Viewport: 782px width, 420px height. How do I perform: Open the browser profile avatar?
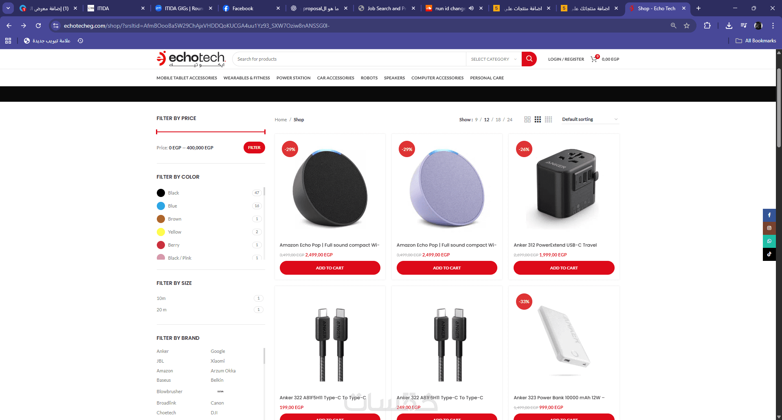tap(758, 26)
